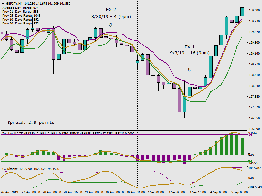Click price 130.600 on the price scale
Viewport: 262px width, 196px height.
254,10
